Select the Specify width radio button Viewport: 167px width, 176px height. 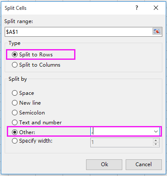coord(32,141)
